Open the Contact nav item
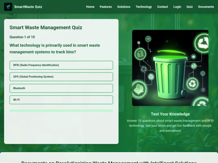This screenshot has height=163, width=218. (163, 7)
